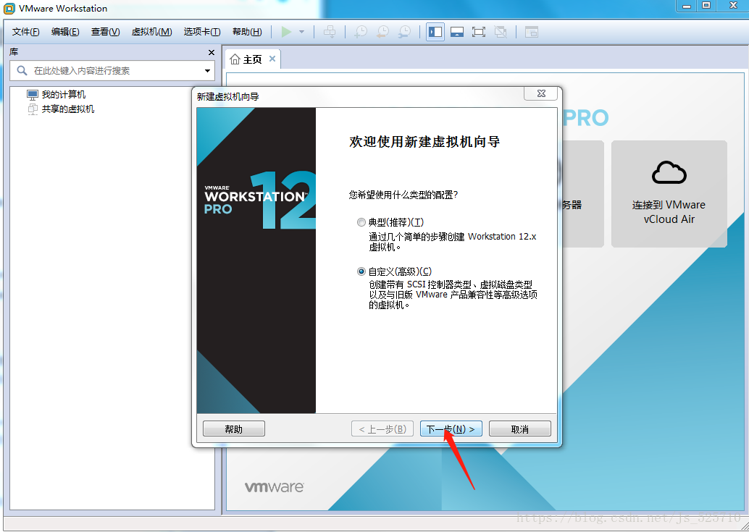This screenshot has width=749, height=532.
Task: Close the 主页 tab
Action: pyautogui.click(x=272, y=59)
